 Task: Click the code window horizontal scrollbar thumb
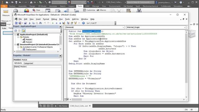click(x=77, y=100)
